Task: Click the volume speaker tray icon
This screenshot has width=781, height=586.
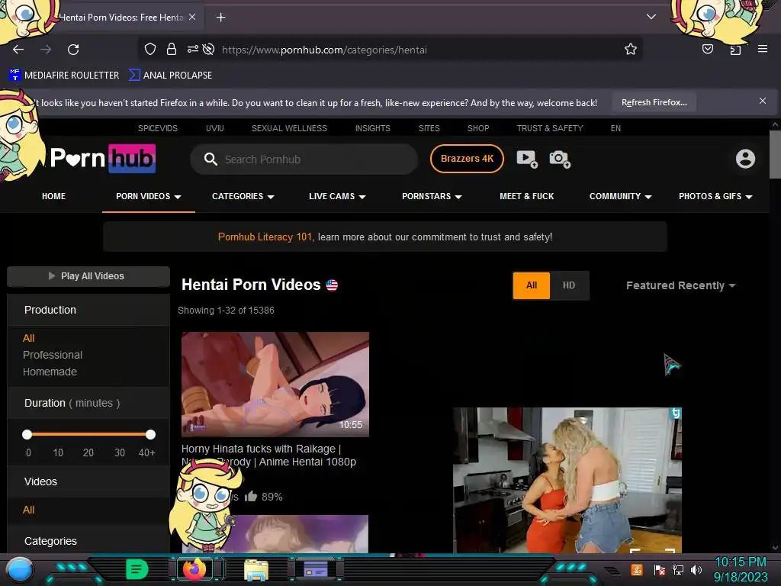Action: (x=696, y=569)
